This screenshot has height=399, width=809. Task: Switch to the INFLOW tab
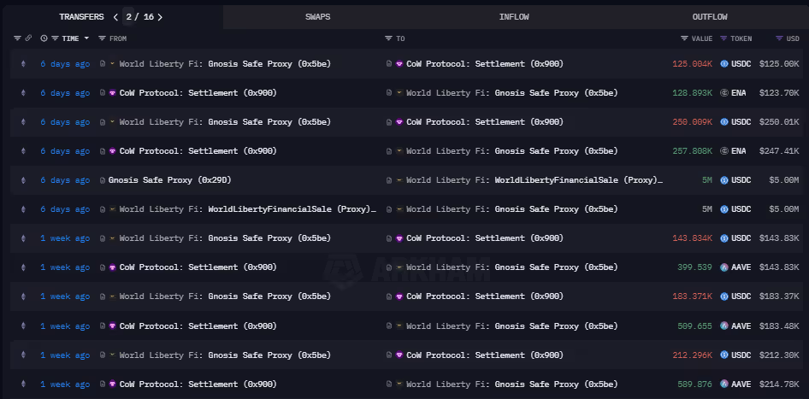pos(514,17)
